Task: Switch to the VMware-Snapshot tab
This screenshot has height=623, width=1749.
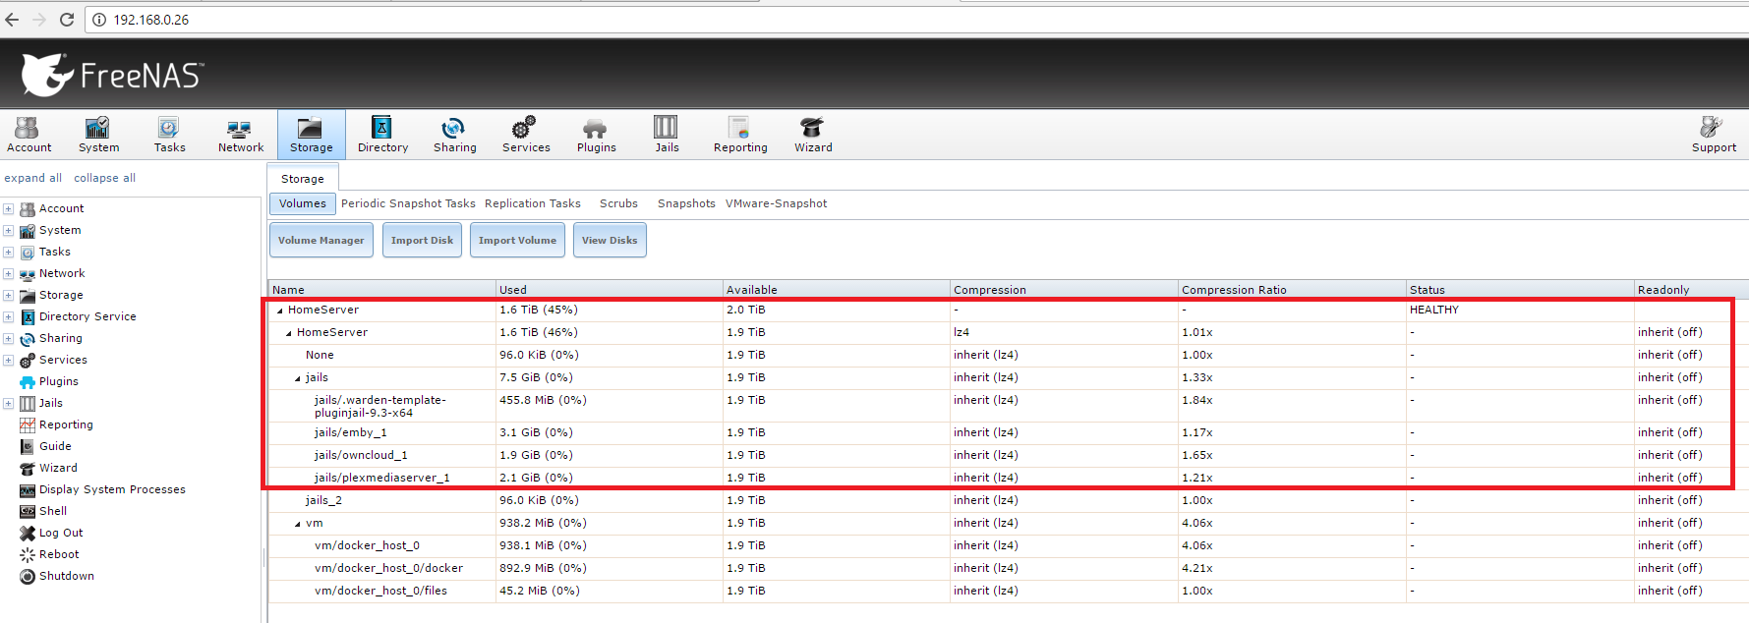Action: (777, 203)
